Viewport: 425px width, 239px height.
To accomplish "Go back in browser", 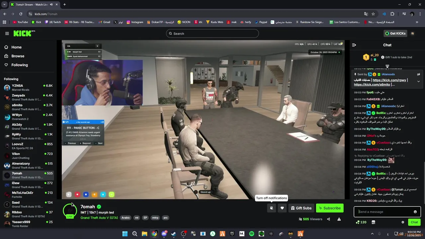I will pos(5,14).
